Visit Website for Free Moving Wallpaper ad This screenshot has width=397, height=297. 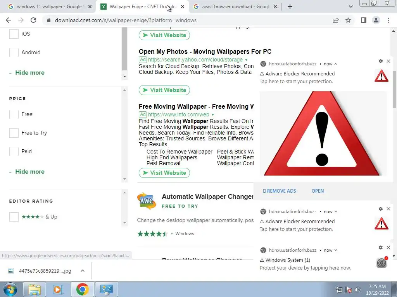point(164,173)
